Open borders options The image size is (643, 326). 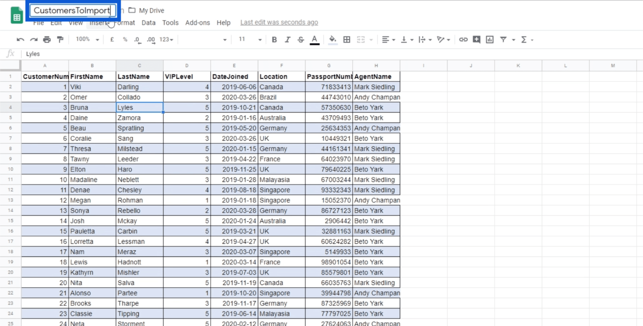(347, 39)
